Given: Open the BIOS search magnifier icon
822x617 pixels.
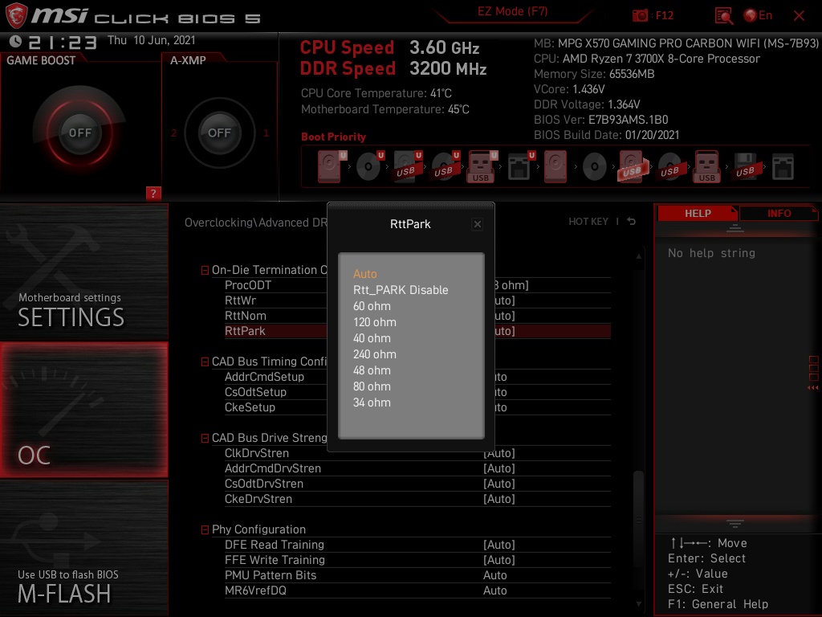Looking at the screenshot, I should (723, 16).
